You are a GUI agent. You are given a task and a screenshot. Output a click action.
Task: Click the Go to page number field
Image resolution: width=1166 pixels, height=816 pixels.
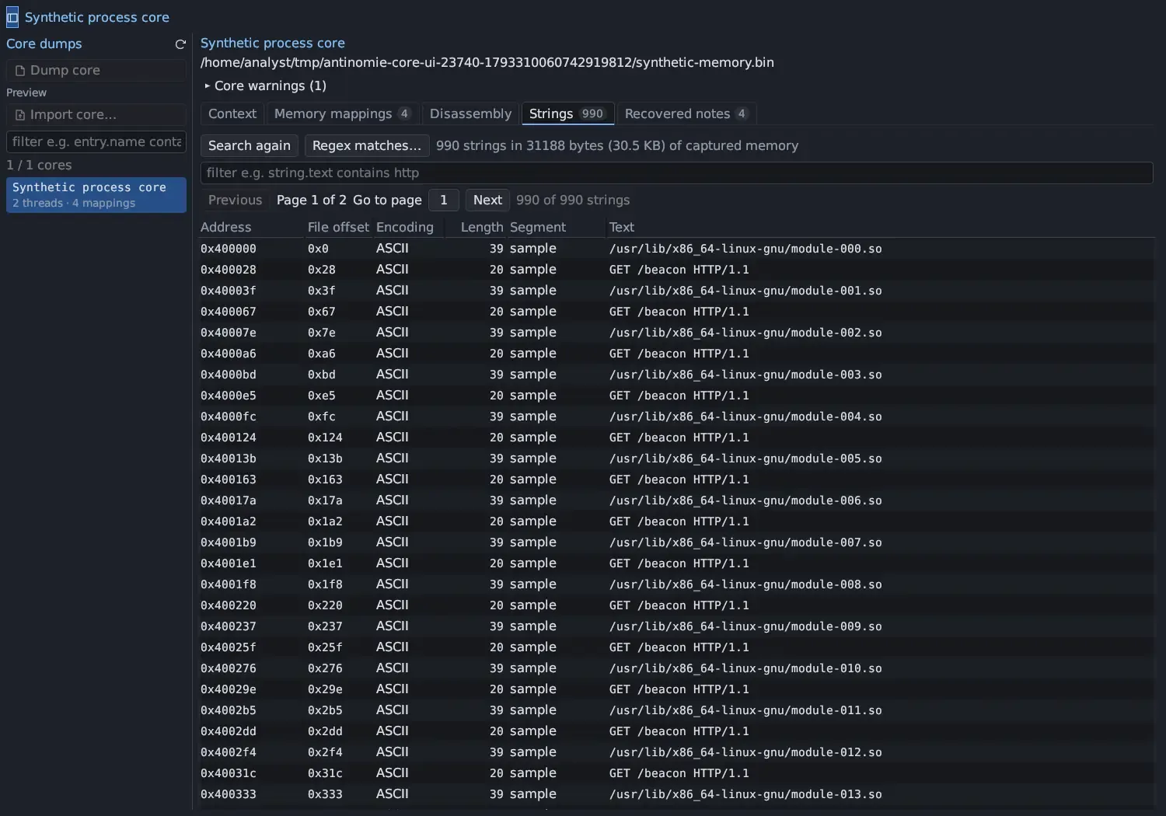point(444,200)
